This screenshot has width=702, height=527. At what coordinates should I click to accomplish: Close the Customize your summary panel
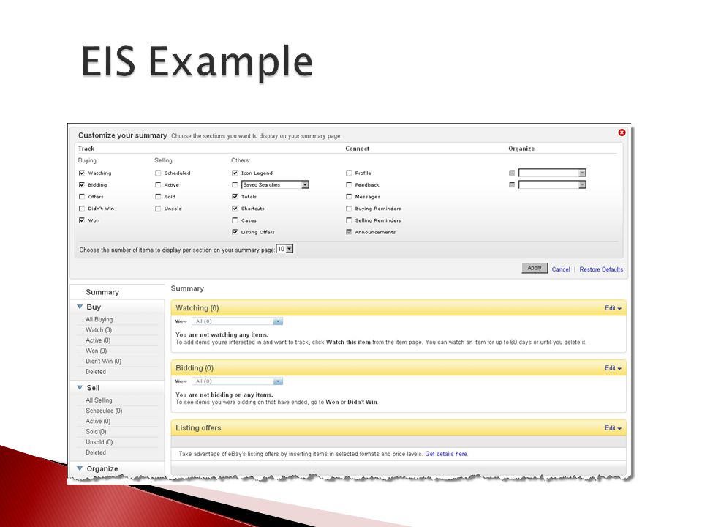point(622,132)
